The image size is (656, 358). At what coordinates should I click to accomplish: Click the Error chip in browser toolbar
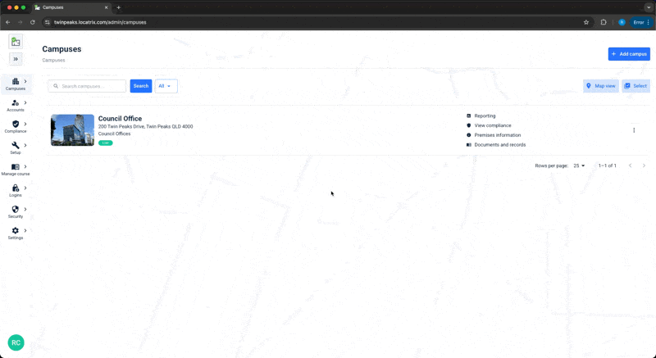[641, 22]
